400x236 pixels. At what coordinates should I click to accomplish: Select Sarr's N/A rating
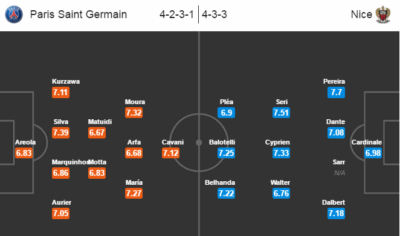(x=340, y=173)
